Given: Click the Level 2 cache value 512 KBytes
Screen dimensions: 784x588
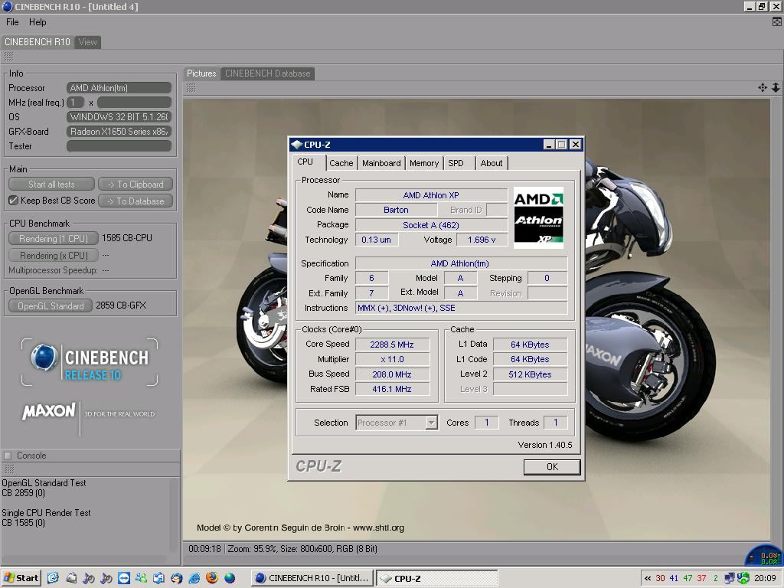Looking at the screenshot, I should (x=530, y=374).
